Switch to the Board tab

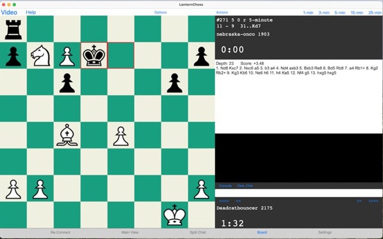click(x=262, y=232)
